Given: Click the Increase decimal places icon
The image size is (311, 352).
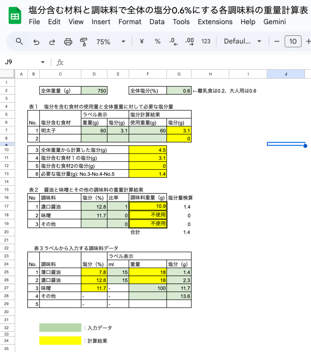Looking at the screenshot, I should coord(189,42).
